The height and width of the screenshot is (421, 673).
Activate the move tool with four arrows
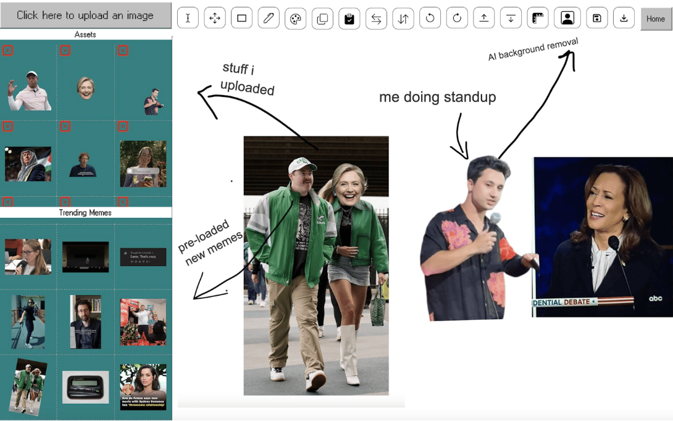[215, 18]
